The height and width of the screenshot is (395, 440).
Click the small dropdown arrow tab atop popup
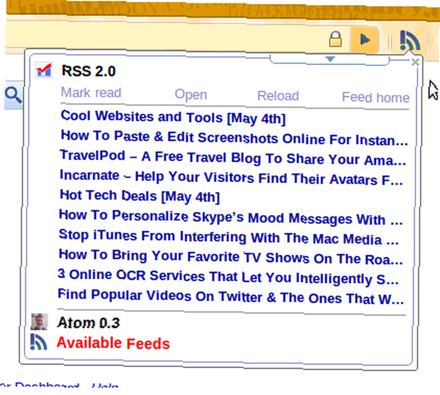330,59
